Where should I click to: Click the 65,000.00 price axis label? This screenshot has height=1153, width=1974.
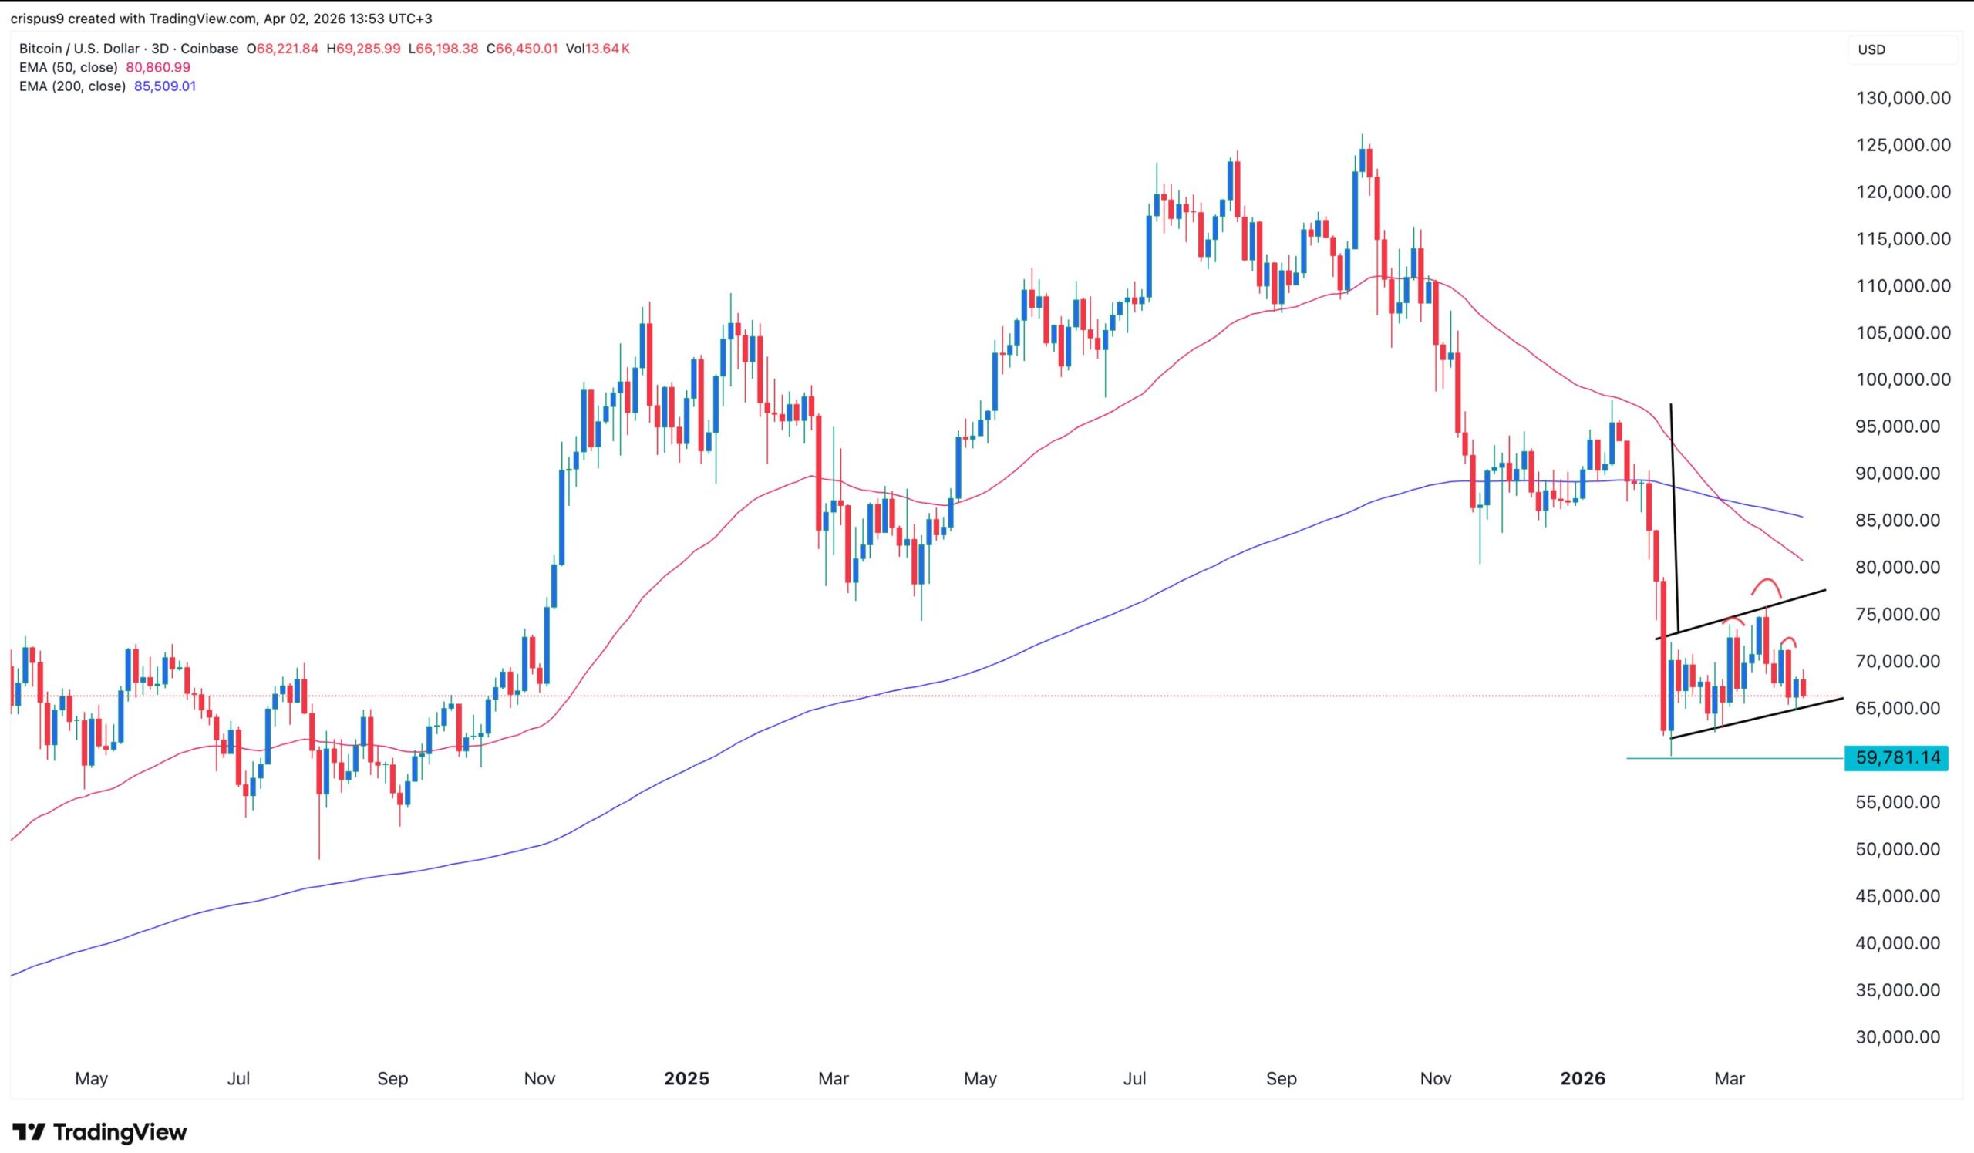pos(1898,708)
